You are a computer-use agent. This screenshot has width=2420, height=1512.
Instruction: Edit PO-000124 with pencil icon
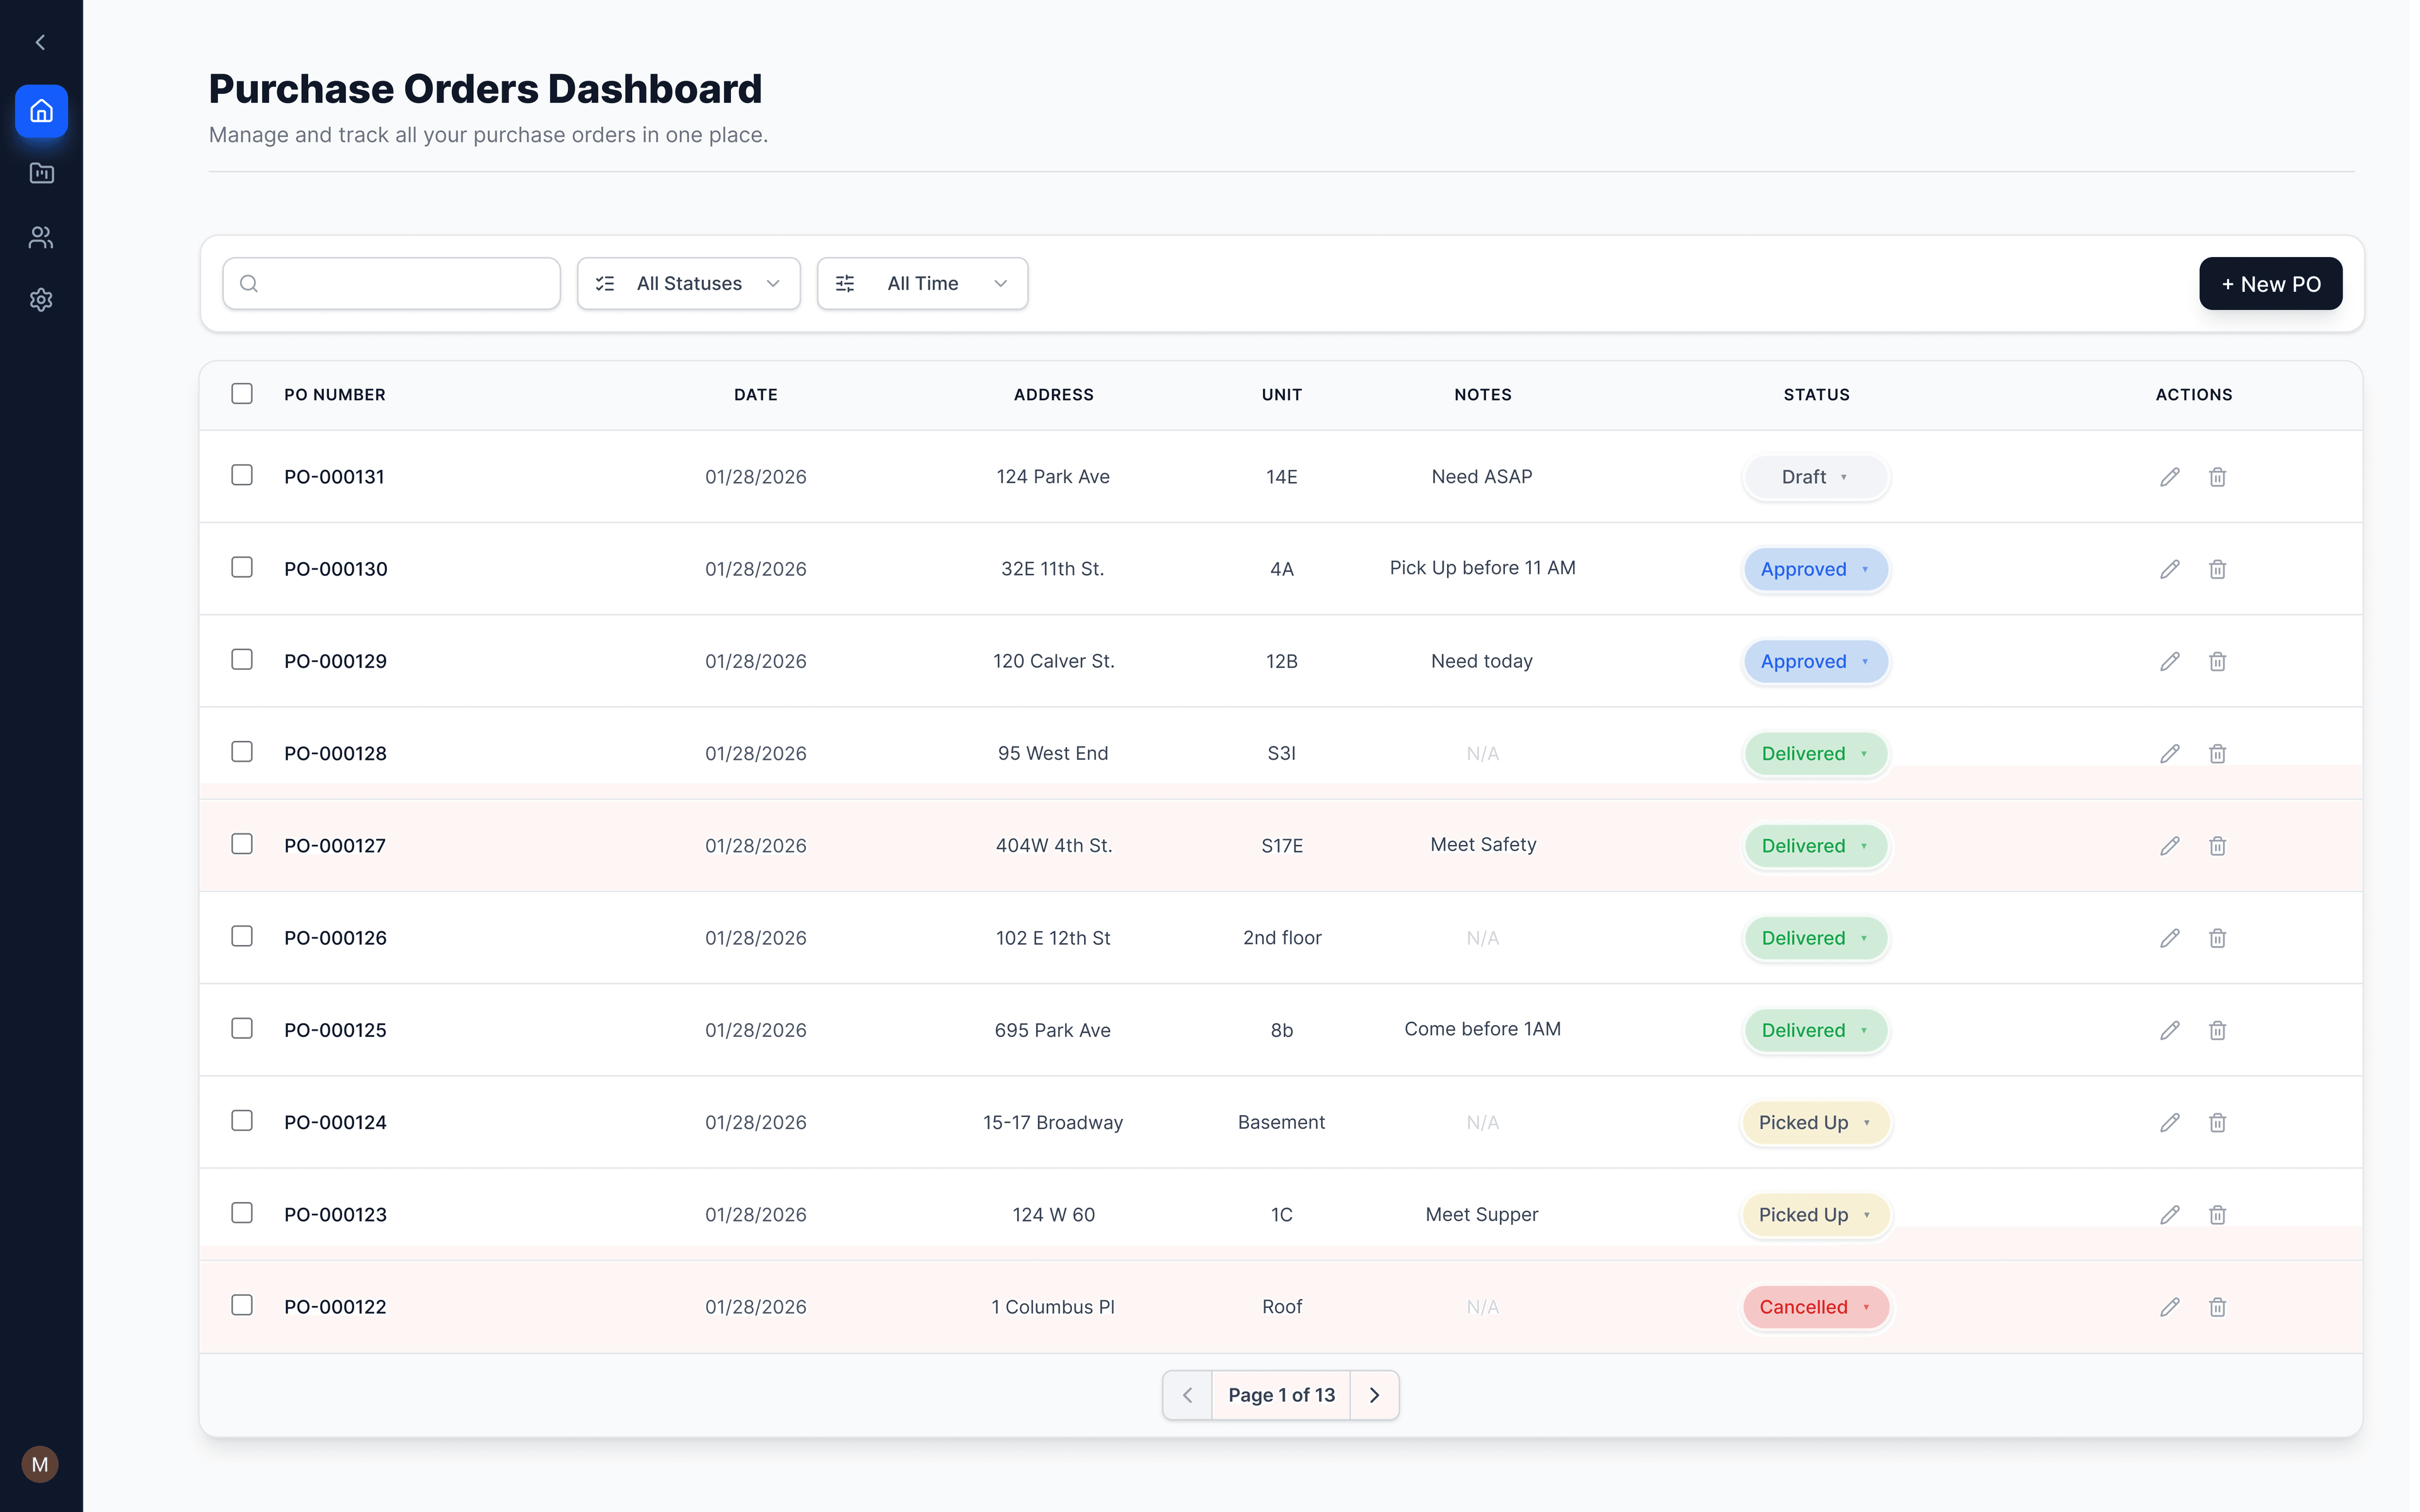click(2170, 1122)
